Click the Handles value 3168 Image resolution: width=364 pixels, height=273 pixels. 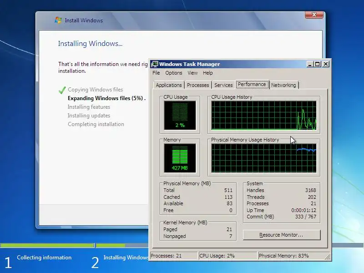click(310, 190)
